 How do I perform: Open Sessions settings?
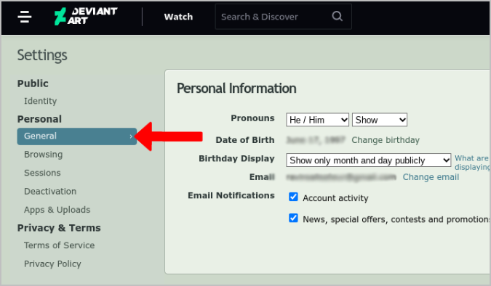point(42,173)
